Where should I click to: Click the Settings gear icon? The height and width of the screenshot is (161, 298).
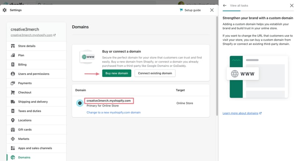4,10
